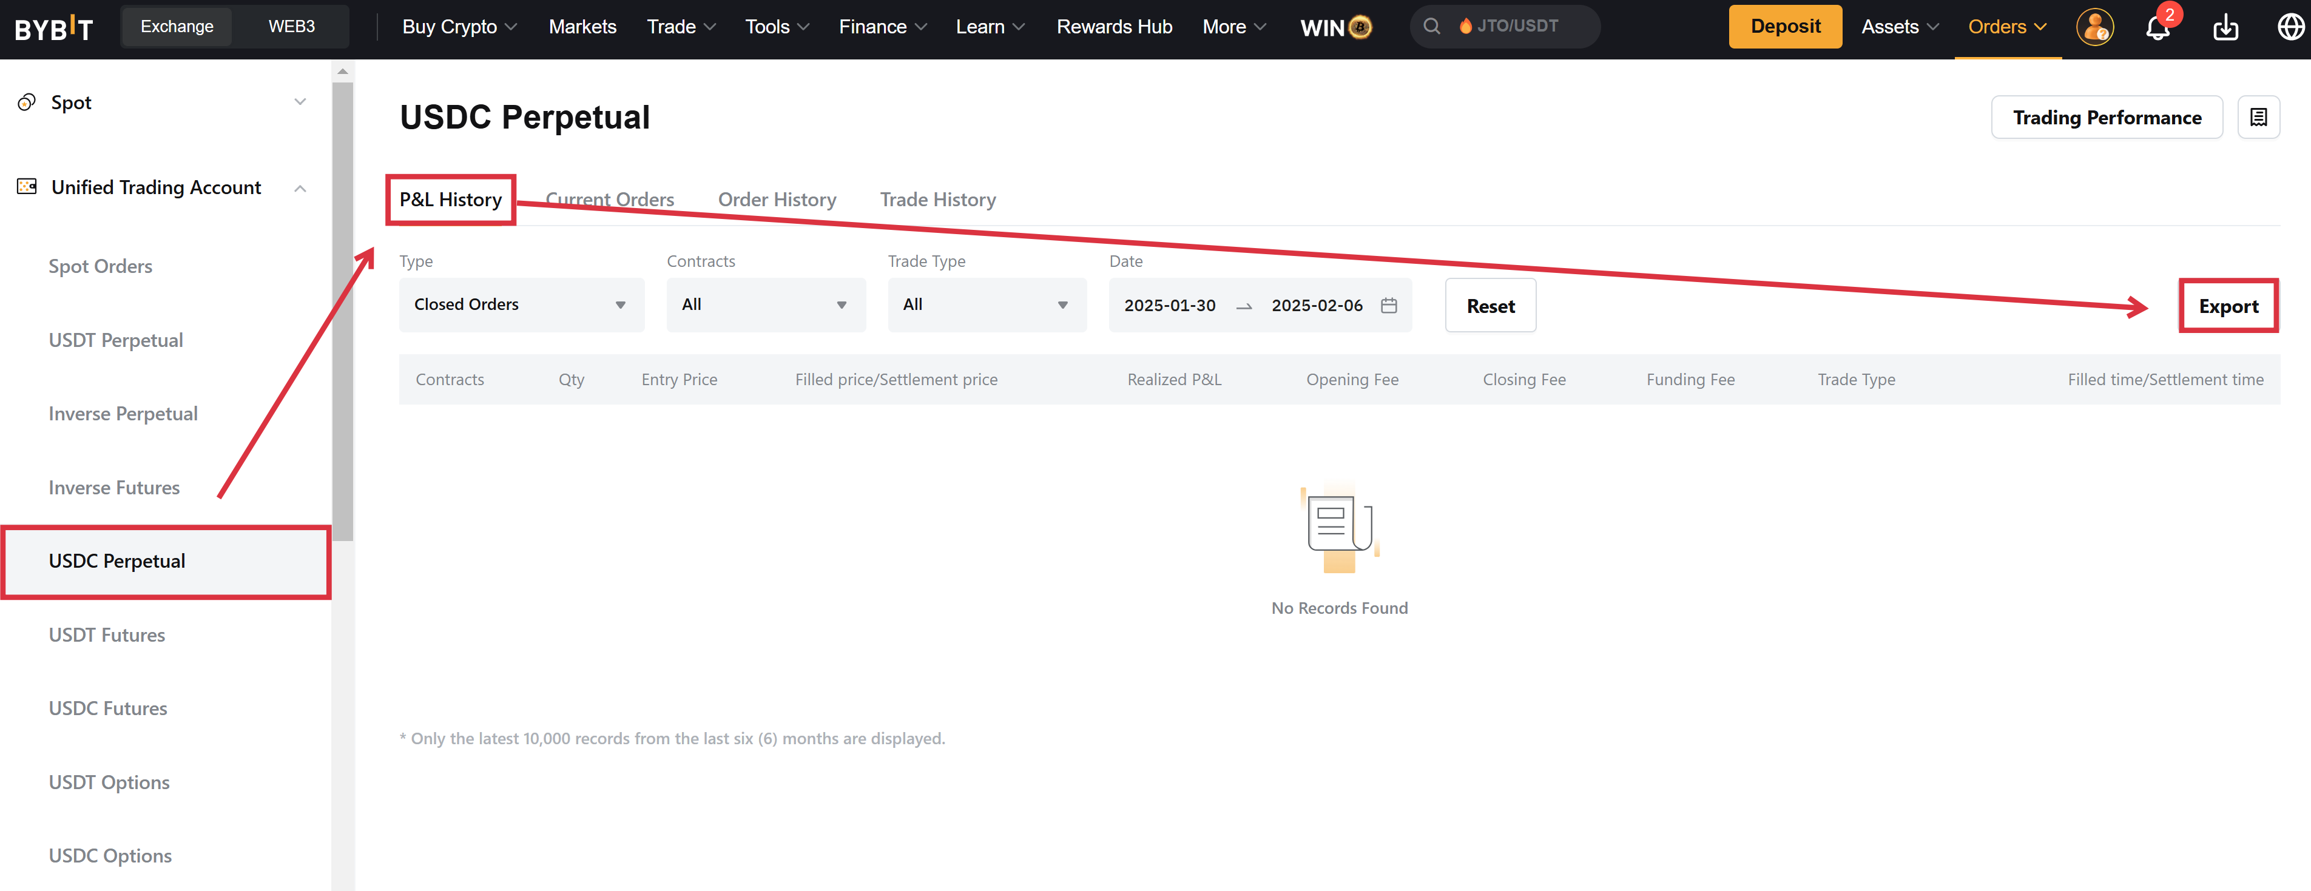Image resolution: width=2311 pixels, height=891 pixels.
Task: Click the Spot sidebar icon
Action: (27, 103)
